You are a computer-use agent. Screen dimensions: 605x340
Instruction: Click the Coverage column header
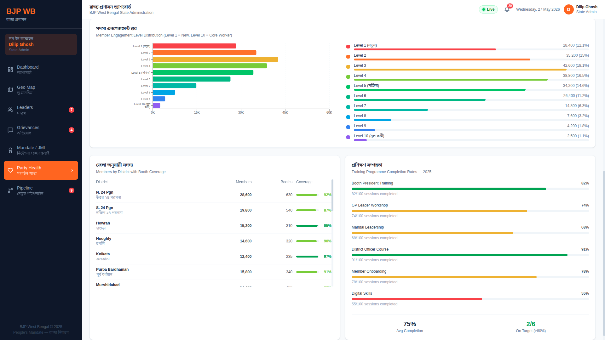point(304,182)
